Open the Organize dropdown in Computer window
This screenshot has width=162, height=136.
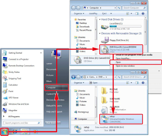(x=79, y=13)
